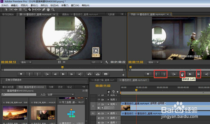210x124 pixels.
Task: Click the Insert edit button
Action: [89, 74]
